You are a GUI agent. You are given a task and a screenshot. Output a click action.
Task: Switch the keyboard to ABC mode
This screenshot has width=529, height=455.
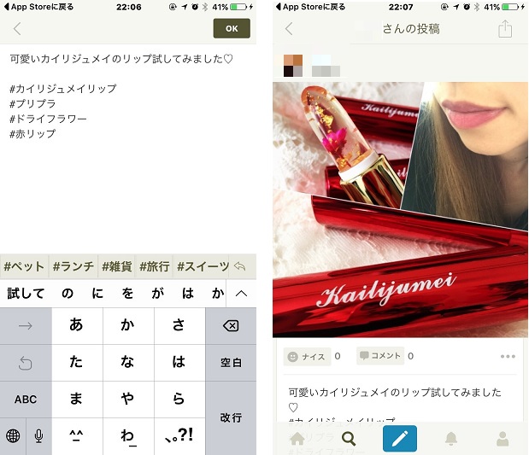pyautogui.click(x=26, y=399)
